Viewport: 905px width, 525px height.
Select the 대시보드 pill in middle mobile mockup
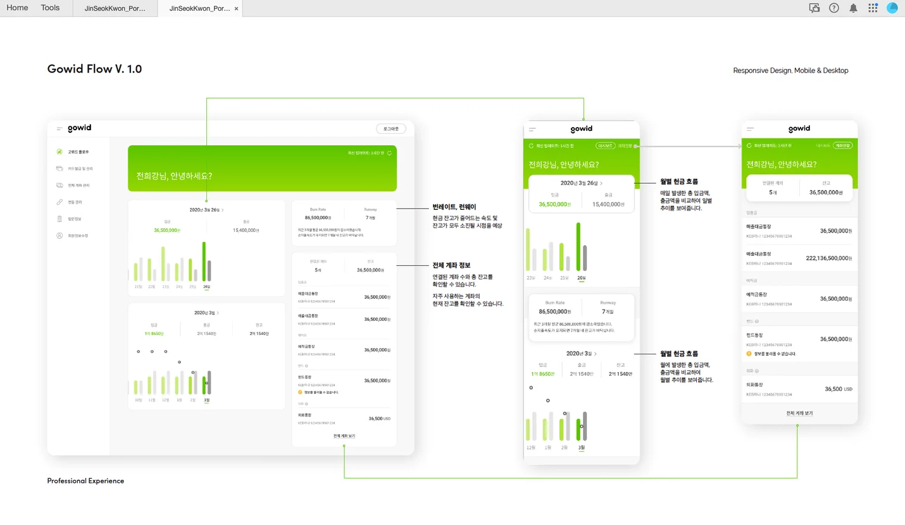605,146
